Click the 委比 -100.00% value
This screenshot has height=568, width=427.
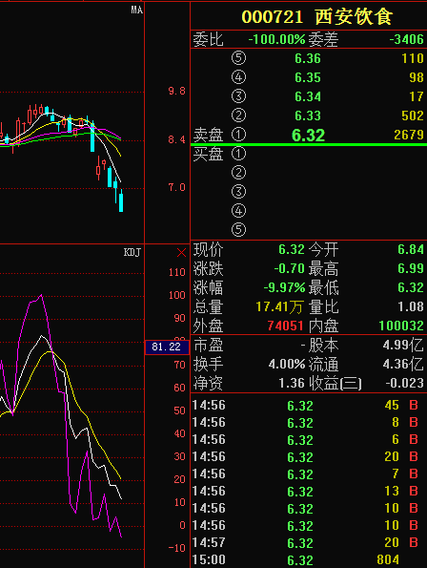coord(277,39)
